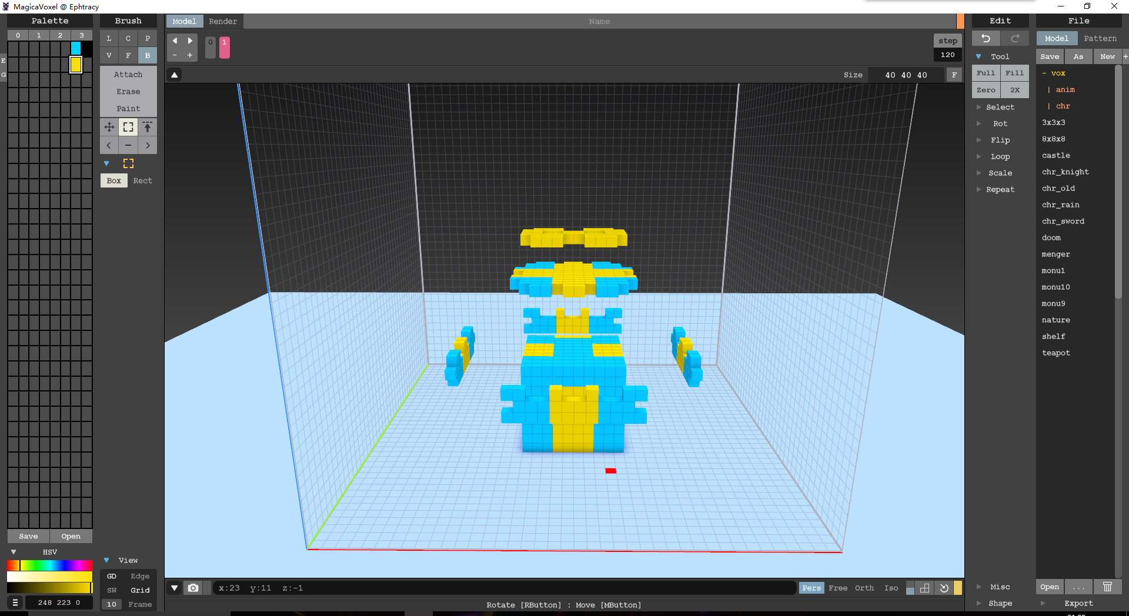Expand the Select section
The height and width of the screenshot is (616, 1129).
click(979, 107)
